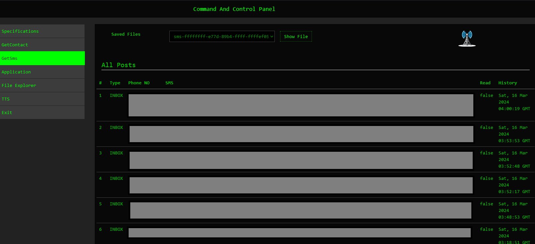Click Exit in the sidebar
Screen dimensions: 535x244
tap(42, 112)
